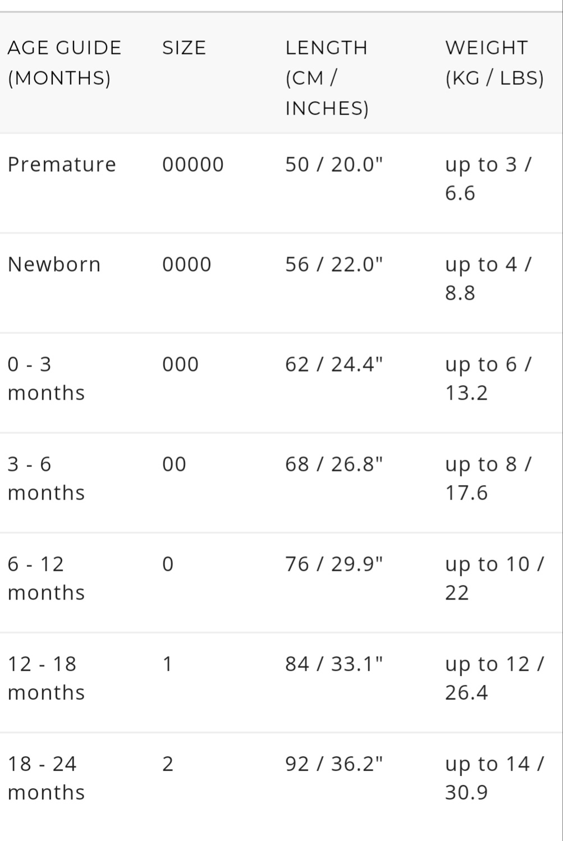The width and height of the screenshot is (563, 841).
Task: Select the 62 / 24.4" length value
Action: [x=334, y=364]
